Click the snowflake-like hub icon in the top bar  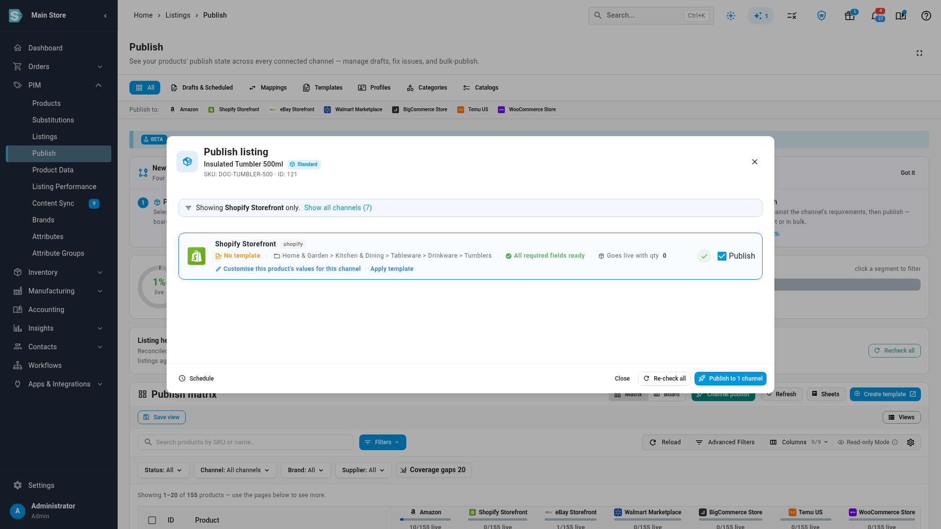[731, 16]
